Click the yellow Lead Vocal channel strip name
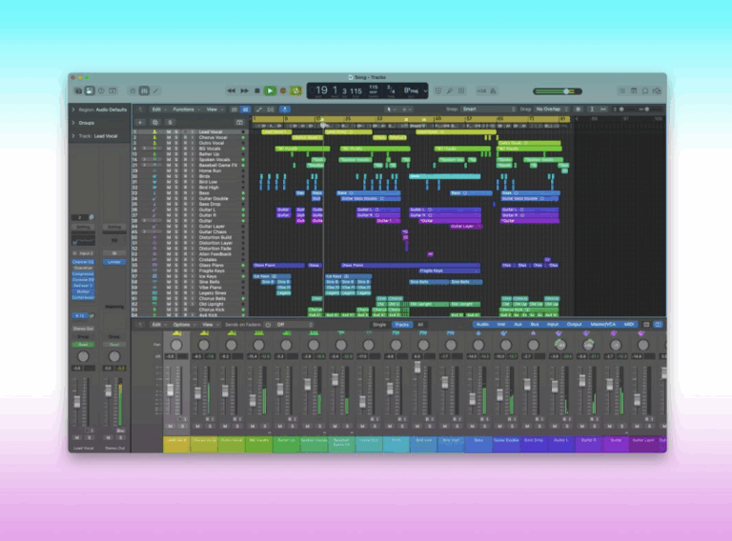This screenshot has height=541, width=732. (x=176, y=444)
